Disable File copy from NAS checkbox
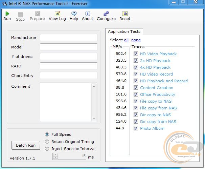The image size is (205, 169). (x=136, y=108)
